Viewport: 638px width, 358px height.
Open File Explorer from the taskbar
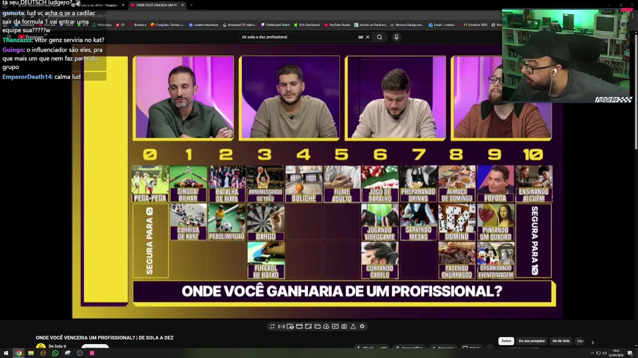(31, 353)
